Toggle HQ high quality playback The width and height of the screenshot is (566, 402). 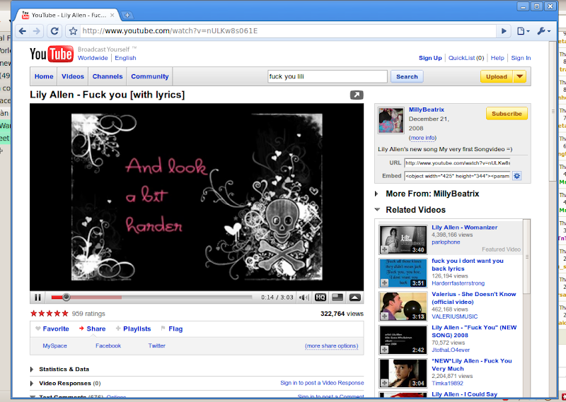point(320,297)
